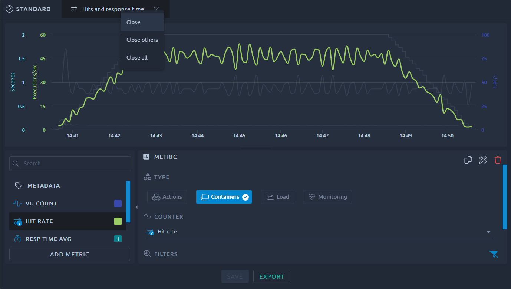Screen dimensions: 511x289
Task: Click the tag icon beside METADATA
Action: [18, 186]
